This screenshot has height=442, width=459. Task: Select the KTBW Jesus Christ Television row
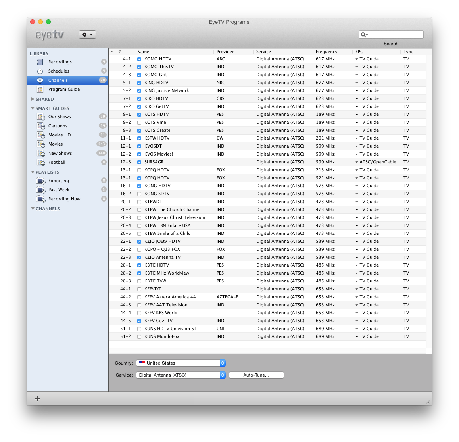(x=267, y=217)
